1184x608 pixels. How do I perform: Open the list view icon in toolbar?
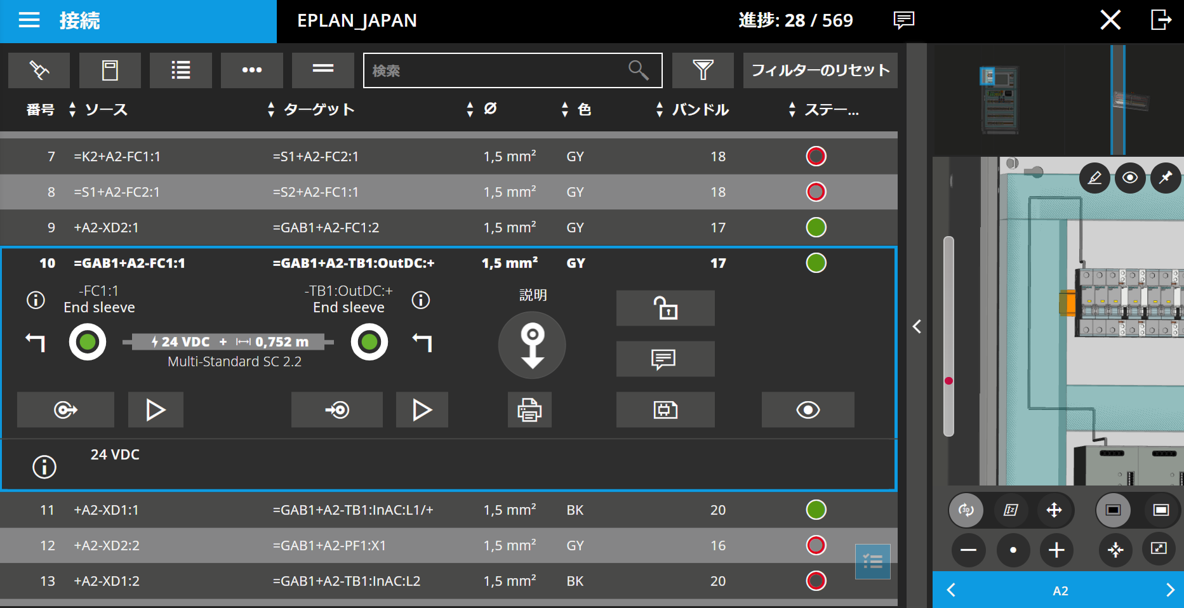(x=180, y=70)
